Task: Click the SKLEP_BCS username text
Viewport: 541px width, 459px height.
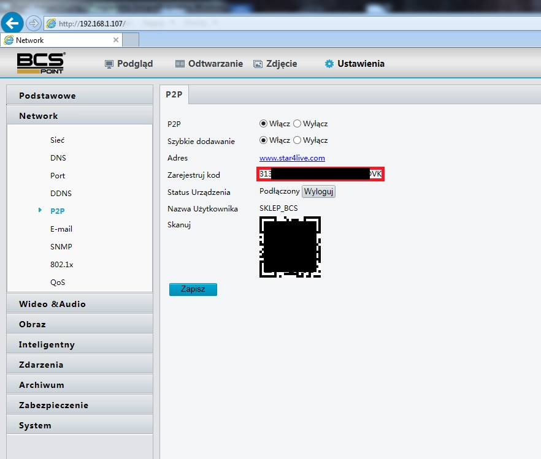Action: [x=278, y=208]
